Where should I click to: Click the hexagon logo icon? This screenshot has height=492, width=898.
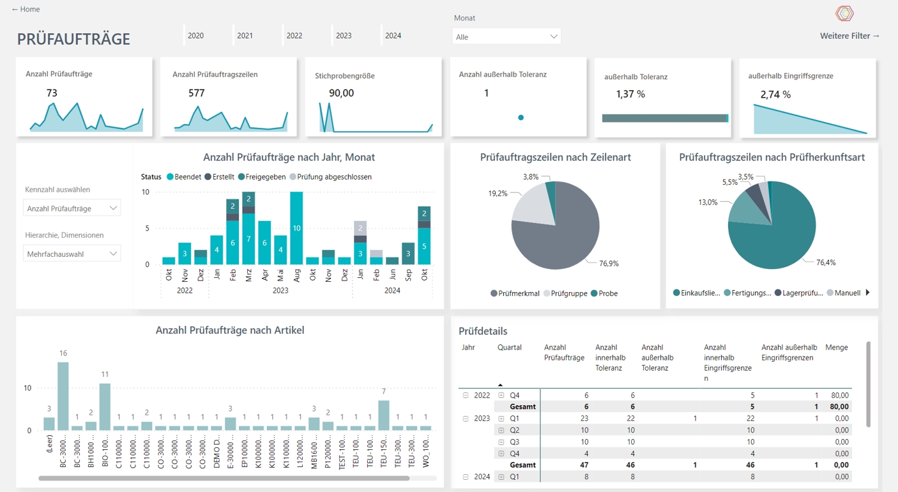844,13
